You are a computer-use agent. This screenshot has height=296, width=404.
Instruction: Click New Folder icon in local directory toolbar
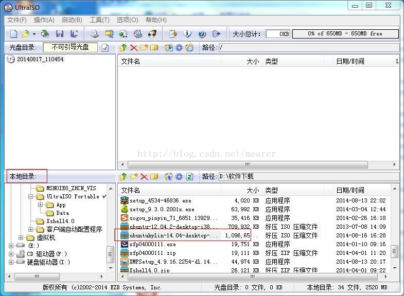pyautogui.click(x=134, y=176)
